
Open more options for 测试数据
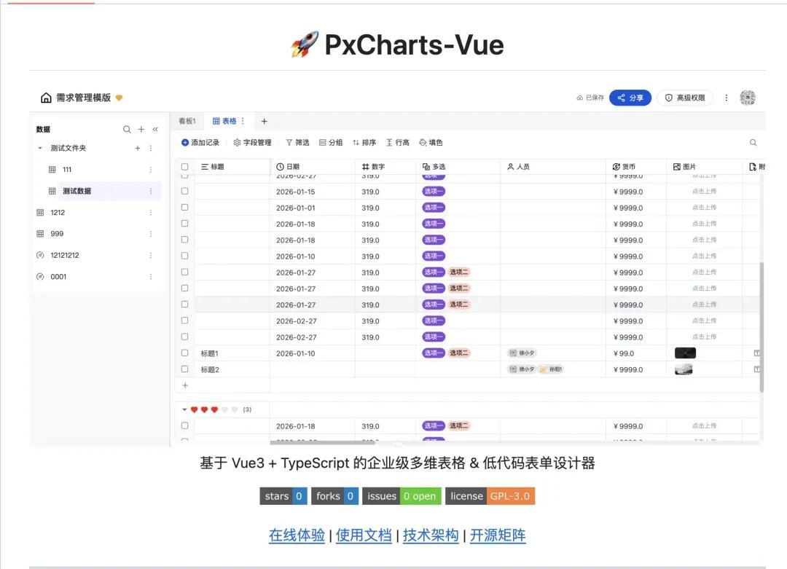pyautogui.click(x=151, y=191)
